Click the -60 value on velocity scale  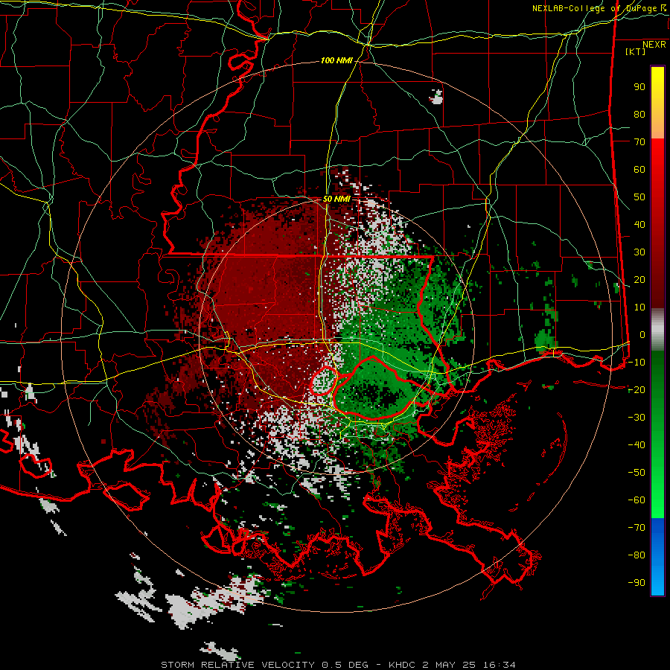[x=636, y=500]
